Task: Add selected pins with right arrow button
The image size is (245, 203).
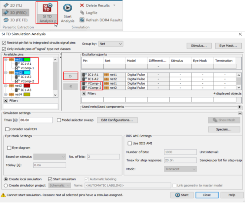Action: 70,76
